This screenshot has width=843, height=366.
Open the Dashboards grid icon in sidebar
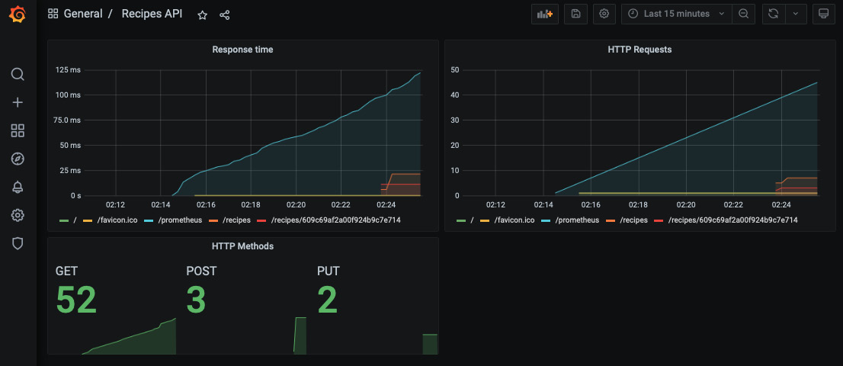point(18,130)
